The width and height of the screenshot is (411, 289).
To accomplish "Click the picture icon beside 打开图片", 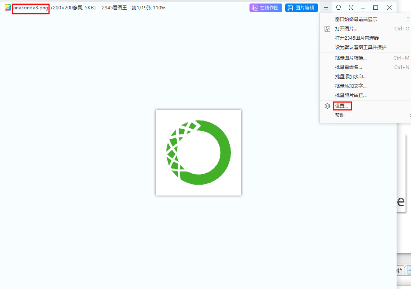I will coord(327,29).
